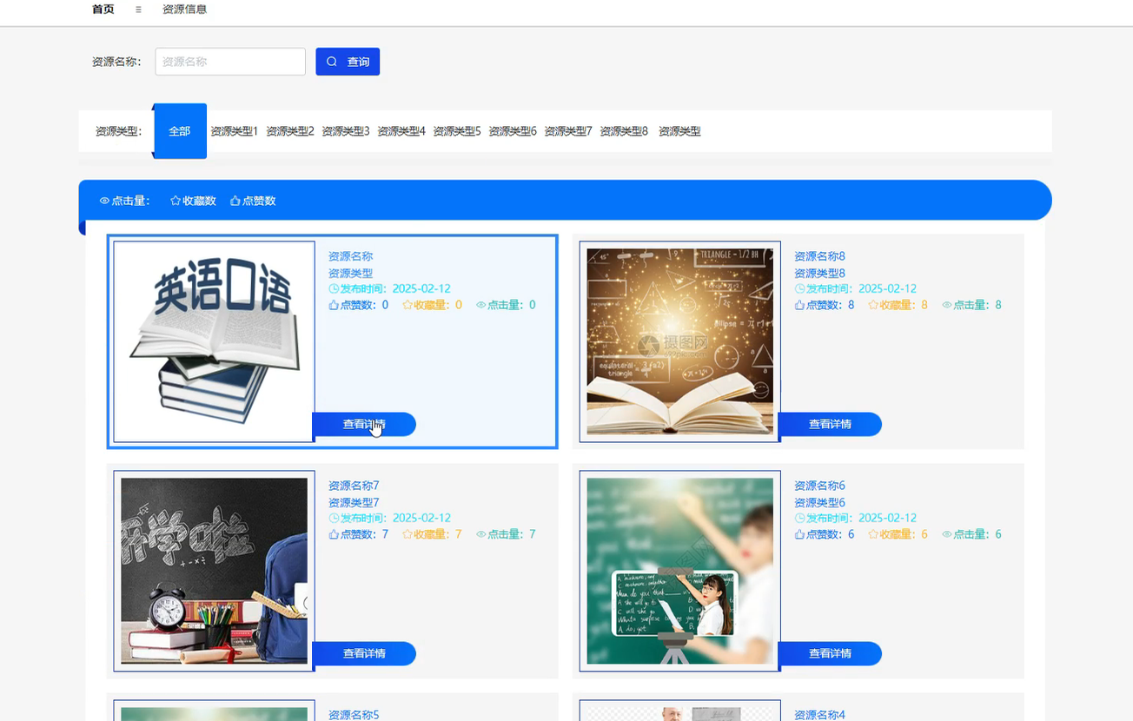Click the star icon on the 资源名称8 card

[873, 305]
